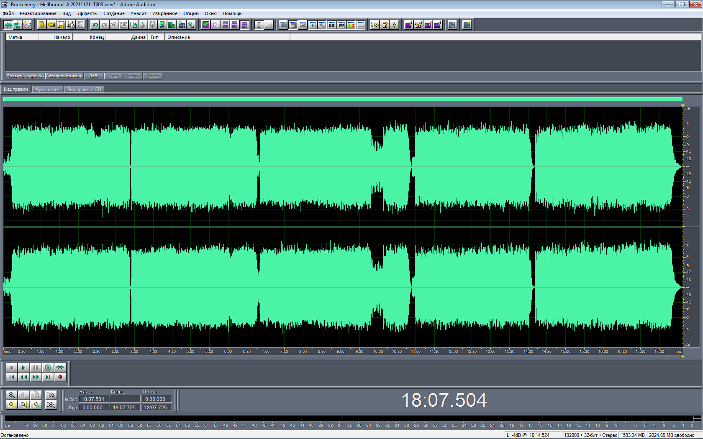Stop playback
Image resolution: width=703 pixels, height=439 pixels.
[x=12, y=367]
